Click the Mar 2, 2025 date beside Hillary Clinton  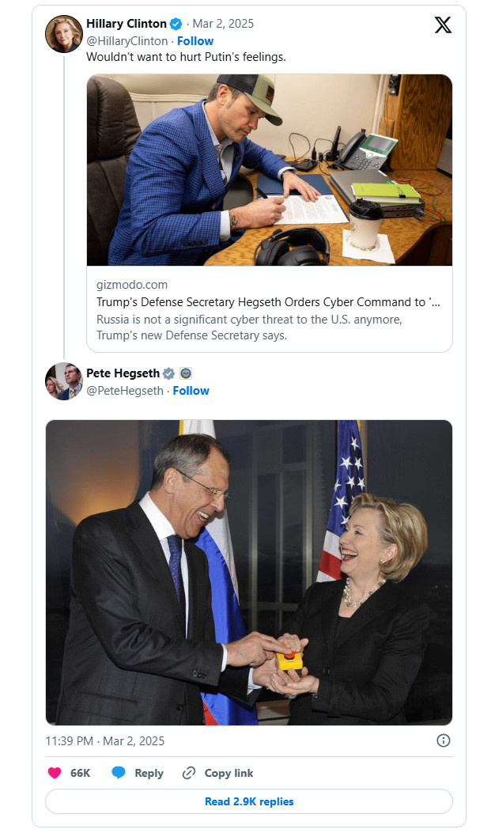(x=224, y=24)
